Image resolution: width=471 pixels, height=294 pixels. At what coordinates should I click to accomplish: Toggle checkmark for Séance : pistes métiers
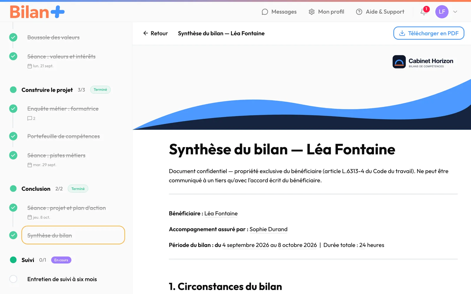pyautogui.click(x=13, y=155)
